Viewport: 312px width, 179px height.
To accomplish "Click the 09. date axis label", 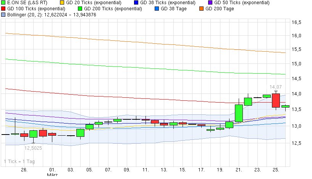I will pyautogui.click(x=127, y=170).
